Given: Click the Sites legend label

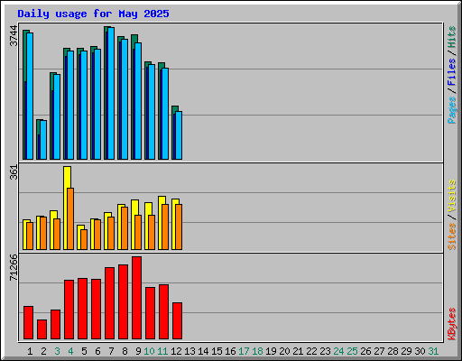Looking at the screenshot, I should coord(452,236).
